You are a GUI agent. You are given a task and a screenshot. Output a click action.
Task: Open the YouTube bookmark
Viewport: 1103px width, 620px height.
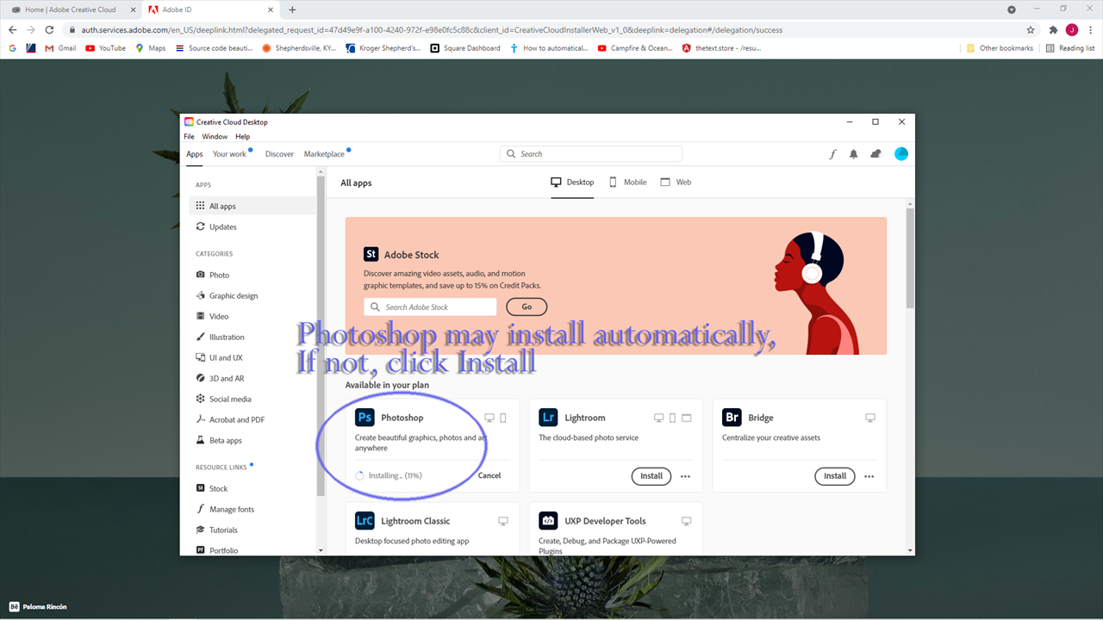[106, 48]
